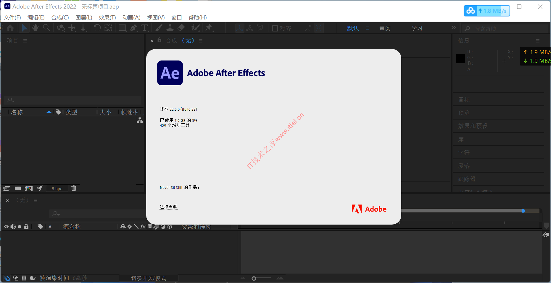
Task: Sort project items by 名称 column
Action: [x=17, y=112]
